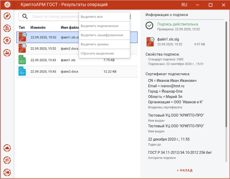The width and height of the screenshot is (230, 179).
Task: Sort by the 'Тип' column header
Action: coord(22,28)
